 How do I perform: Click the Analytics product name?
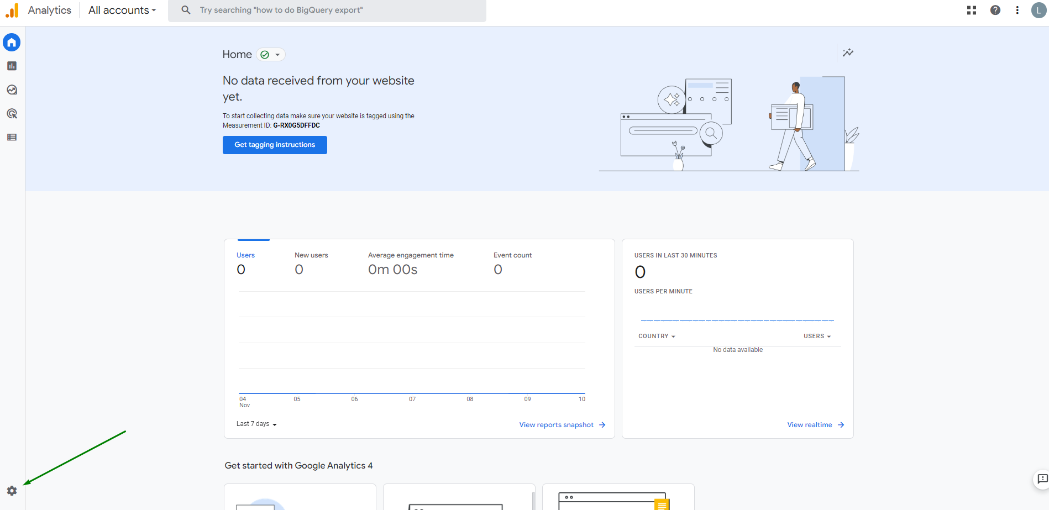pos(50,10)
